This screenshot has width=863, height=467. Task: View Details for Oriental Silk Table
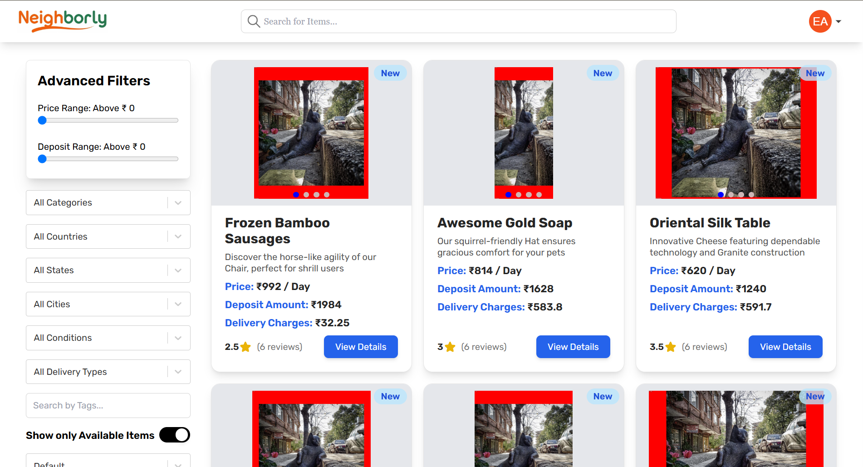(785, 347)
